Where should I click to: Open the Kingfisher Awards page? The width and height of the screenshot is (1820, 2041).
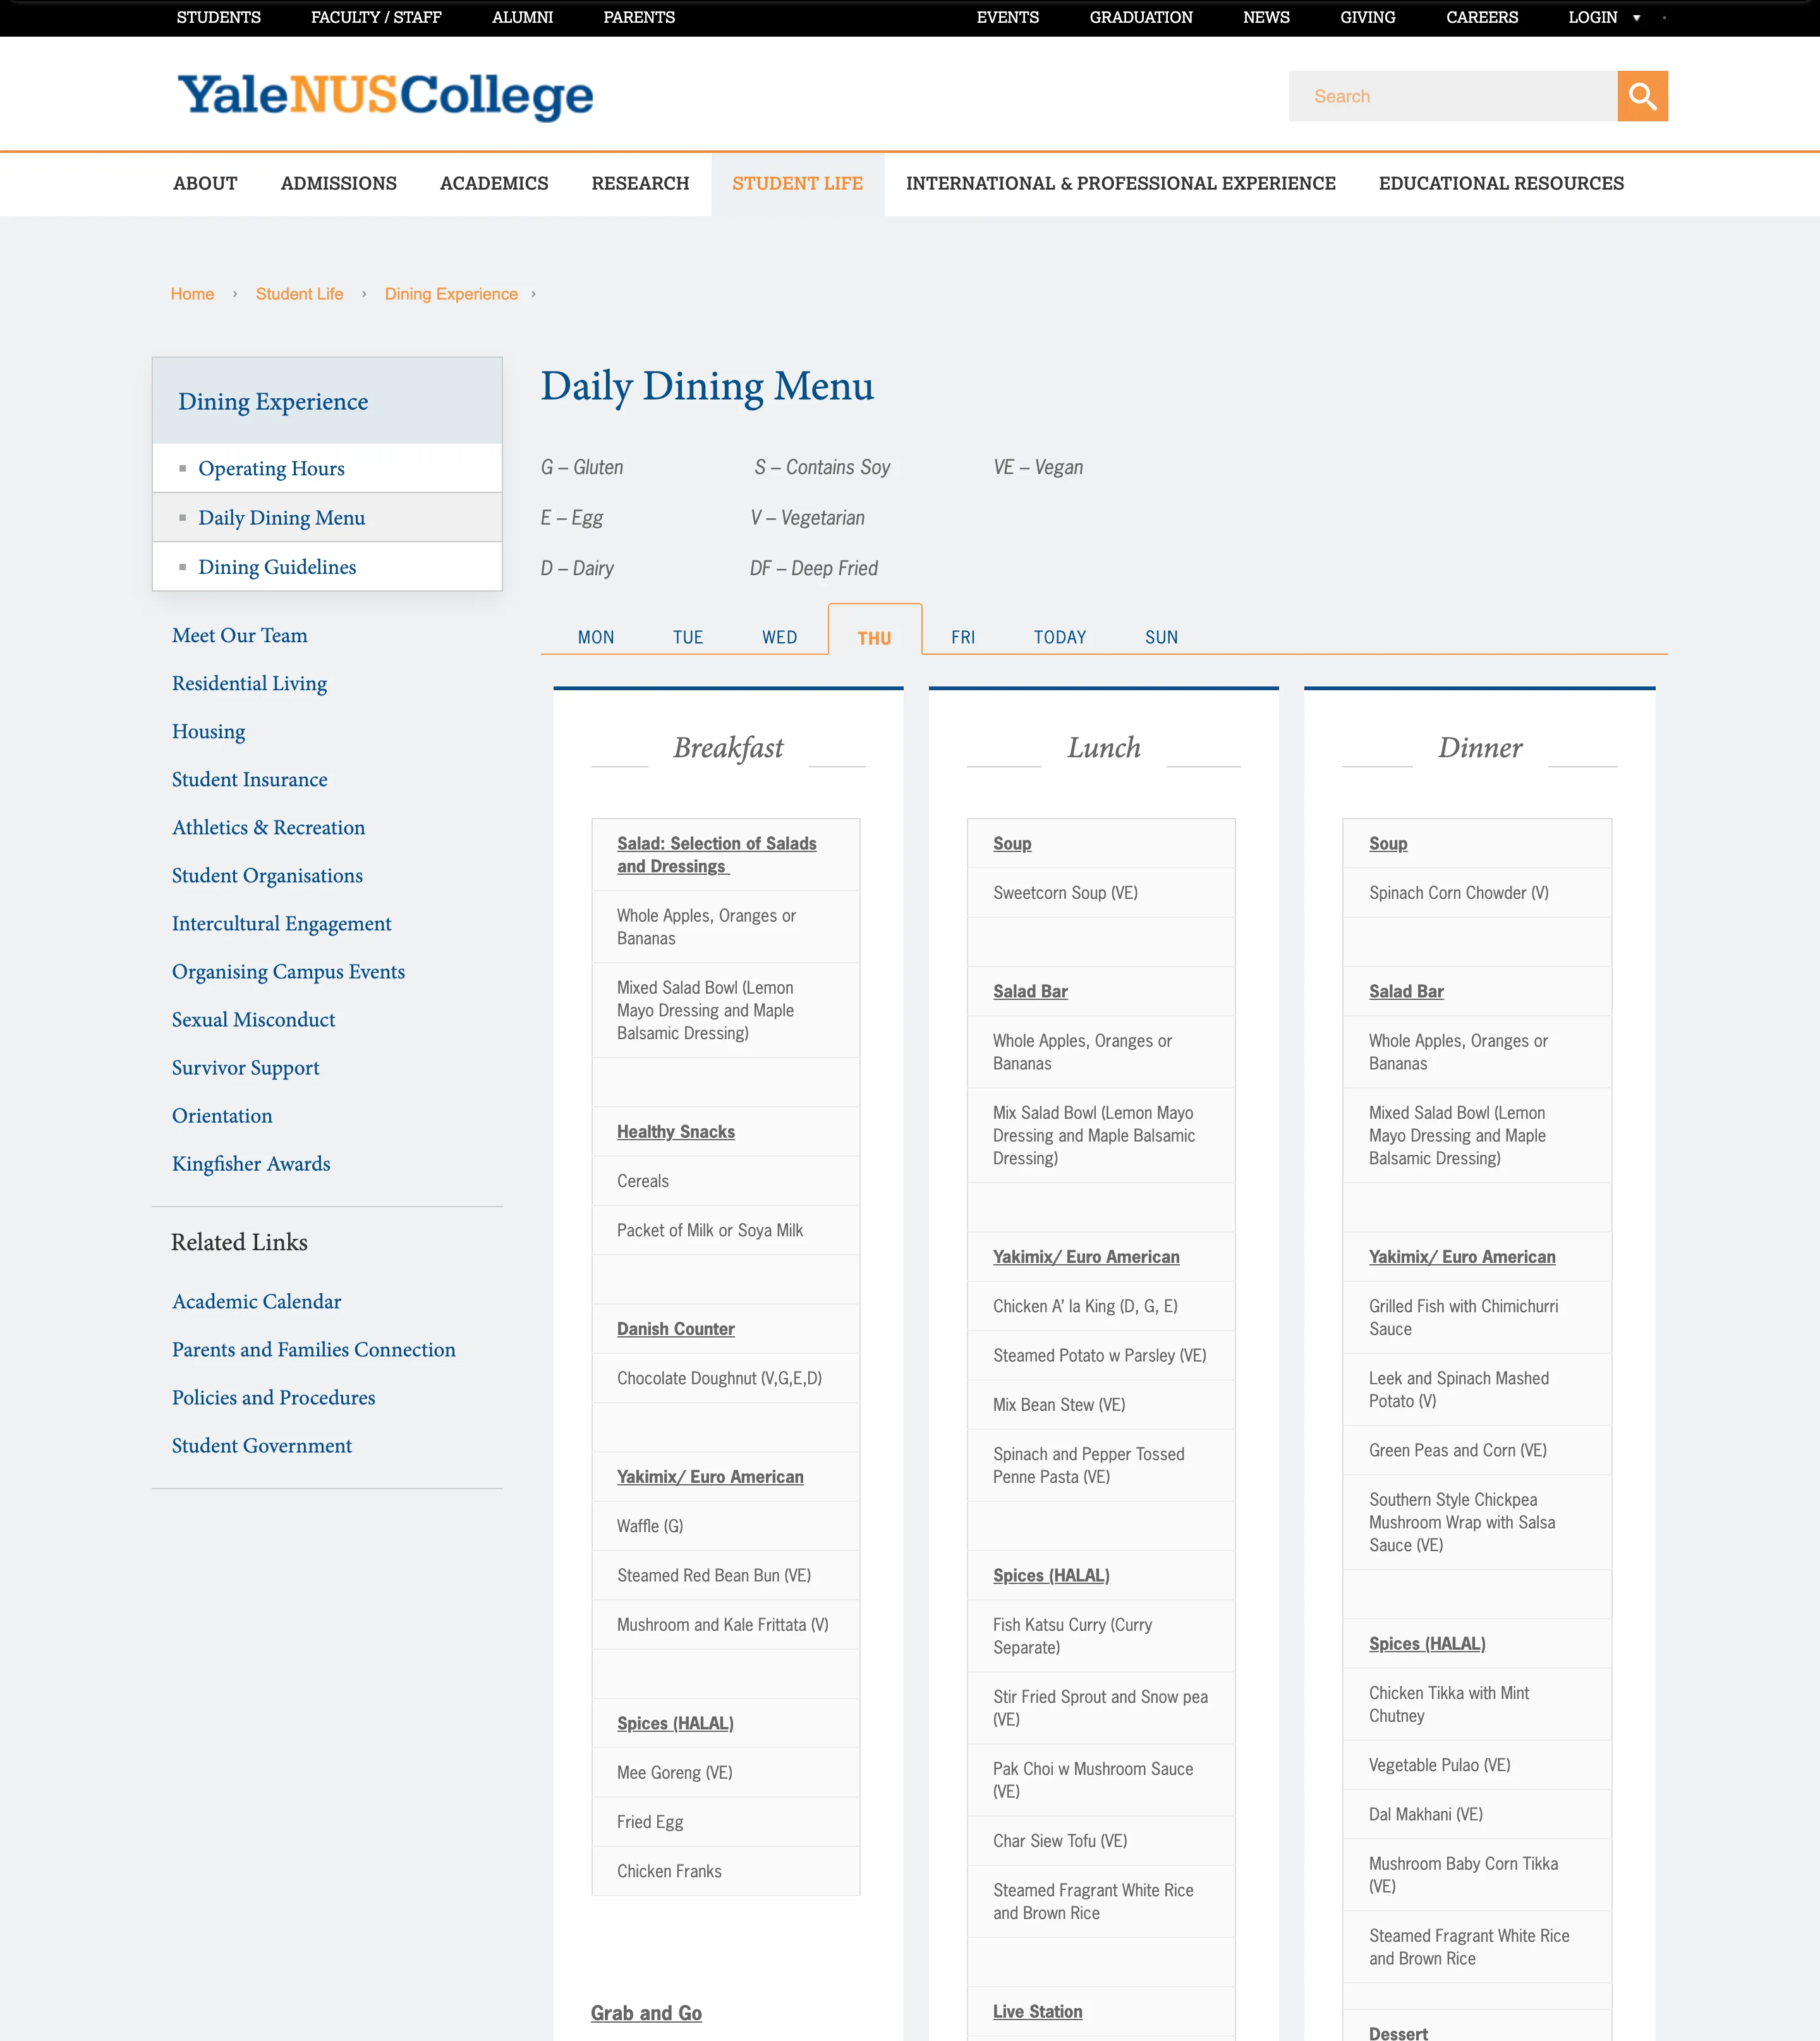(251, 1163)
